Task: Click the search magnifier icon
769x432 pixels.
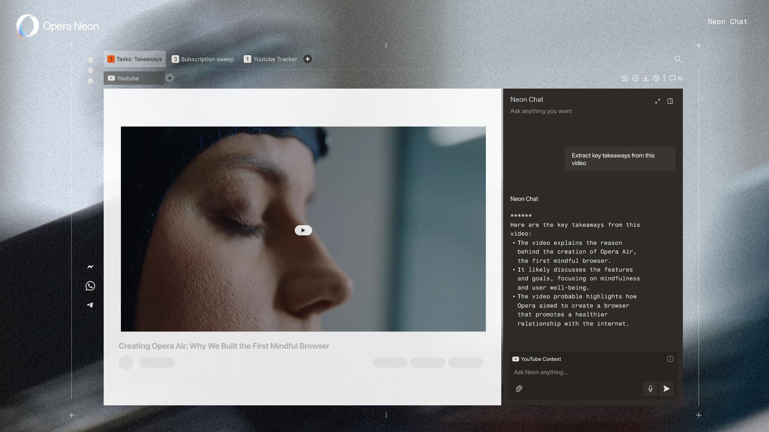Action: pyautogui.click(x=678, y=59)
